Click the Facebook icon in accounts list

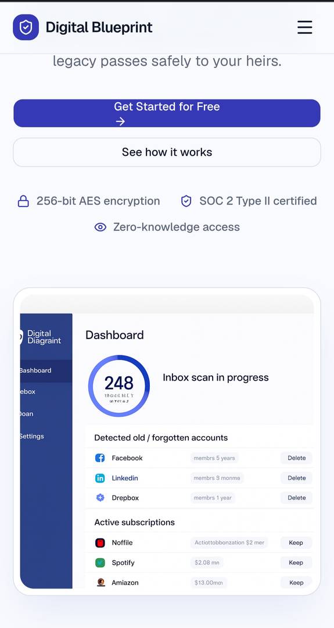click(100, 458)
